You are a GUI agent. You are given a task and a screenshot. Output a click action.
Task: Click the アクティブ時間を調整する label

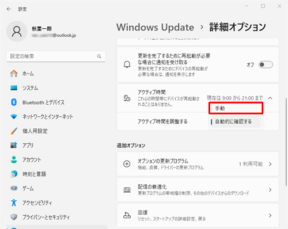pyautogui.click(x=162, y=121)
